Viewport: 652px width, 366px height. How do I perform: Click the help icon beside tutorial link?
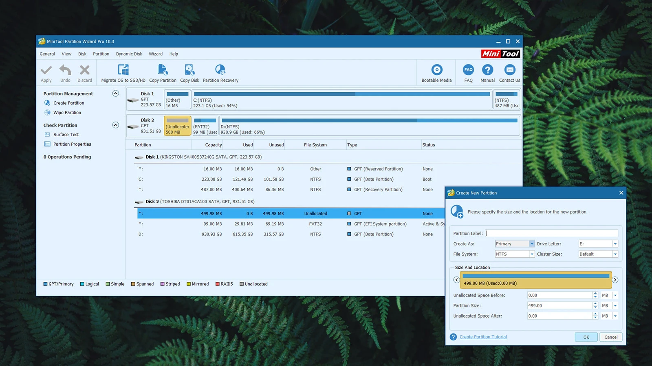[453, 337]
